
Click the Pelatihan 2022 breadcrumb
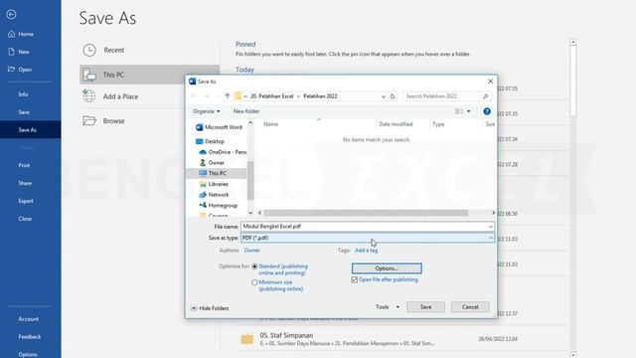pyautogui.click(x=320, y=96)
